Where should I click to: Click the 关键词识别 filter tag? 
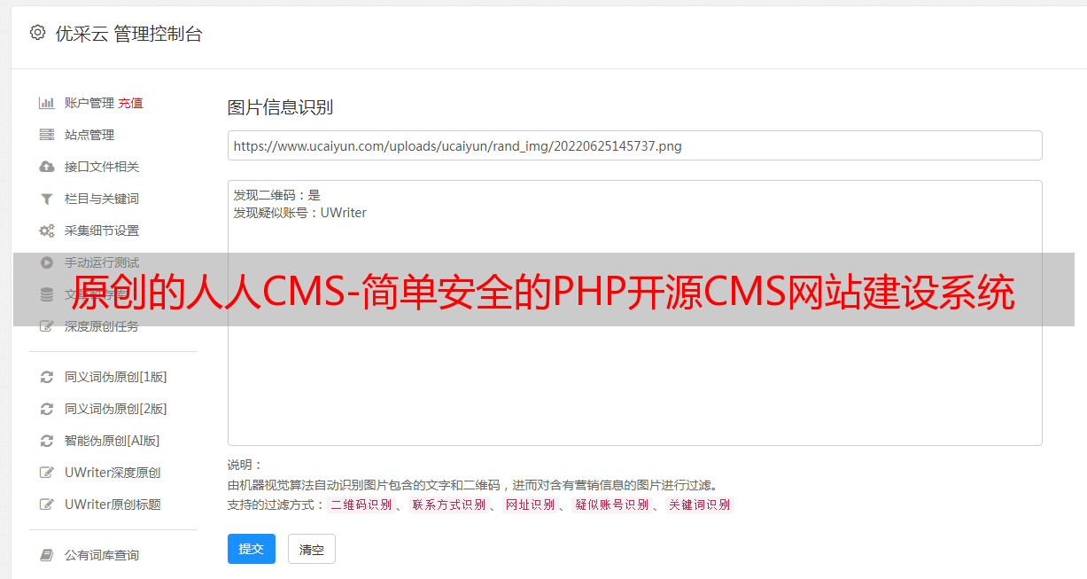click(x=700, y=505)
